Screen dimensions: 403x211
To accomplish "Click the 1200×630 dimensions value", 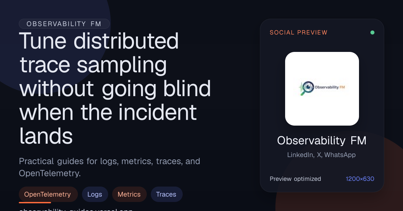I will click(360, 179).
